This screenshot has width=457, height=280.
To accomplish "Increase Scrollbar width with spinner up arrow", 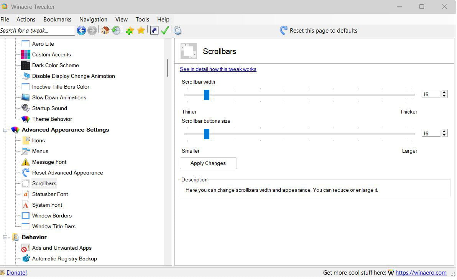I will [x=444, y=92].
